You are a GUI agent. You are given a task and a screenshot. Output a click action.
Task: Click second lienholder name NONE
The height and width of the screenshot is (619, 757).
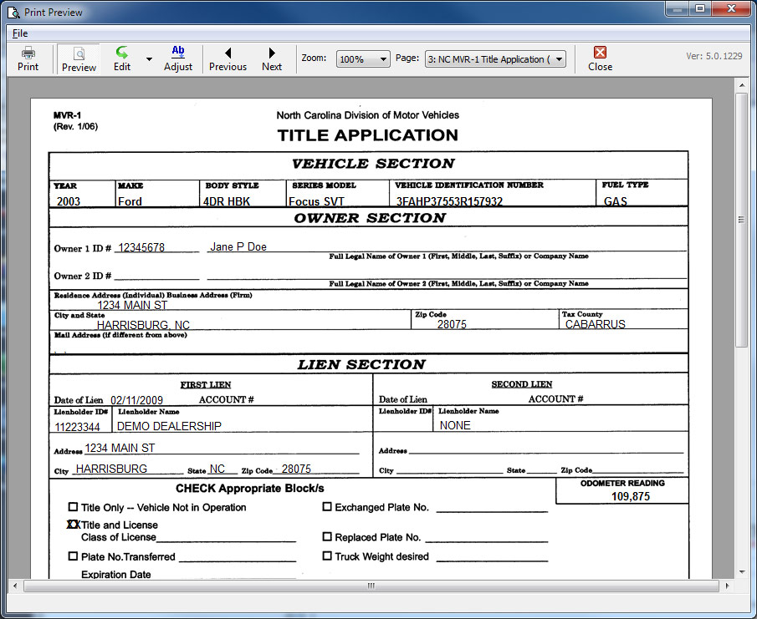[455, 425]
